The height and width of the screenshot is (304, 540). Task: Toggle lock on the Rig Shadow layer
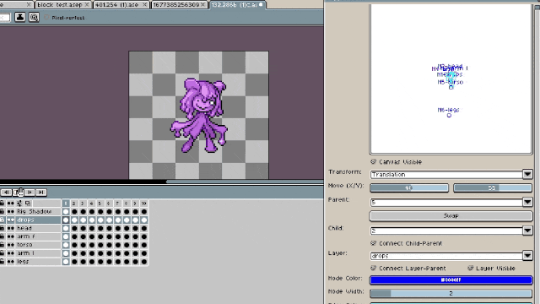[2, 212]
